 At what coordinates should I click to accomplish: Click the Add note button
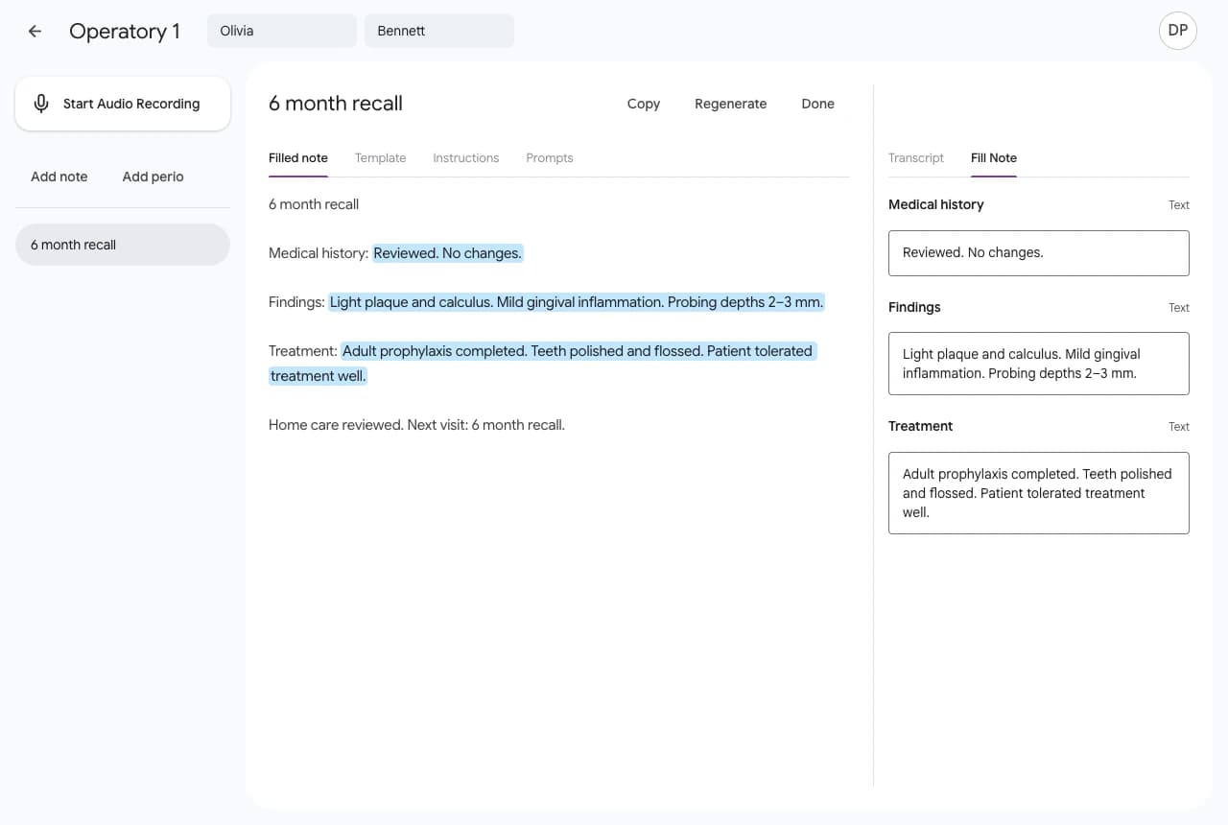[x=59, y=177]
